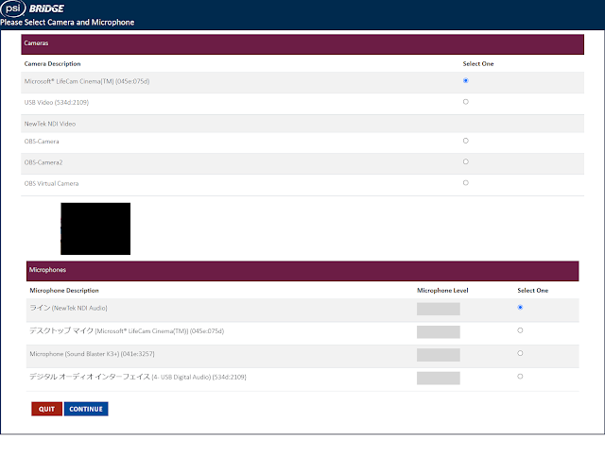Select OBS Virtual Camera radio button
The height and width of the screenshot is (472, 605).
coord(466,182)
